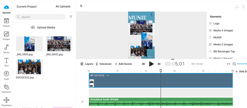Skip to next scene
Image resolution: width=247 pixels, height=108 pixels.
coord(159,64)
